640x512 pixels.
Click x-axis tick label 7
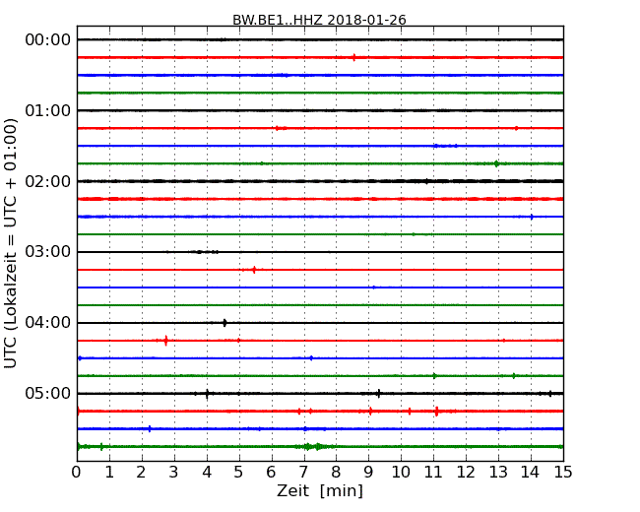pos(303,473)
